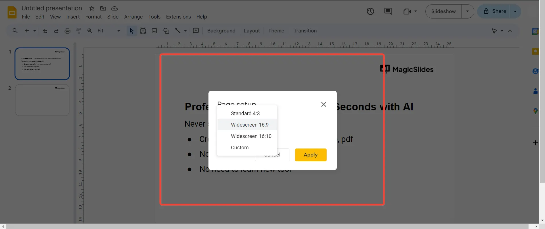Screen dimensions: 545x229
Task: Open the Transition panel
Action: pyautogui.click(x=305, y=31)
